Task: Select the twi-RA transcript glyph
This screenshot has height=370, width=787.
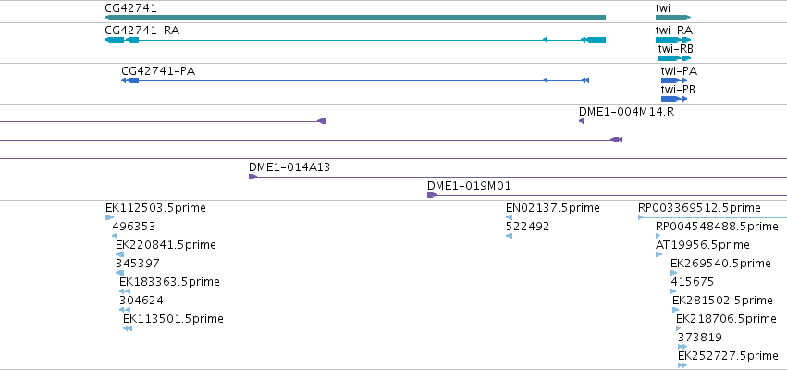Action: pos(673,40)
